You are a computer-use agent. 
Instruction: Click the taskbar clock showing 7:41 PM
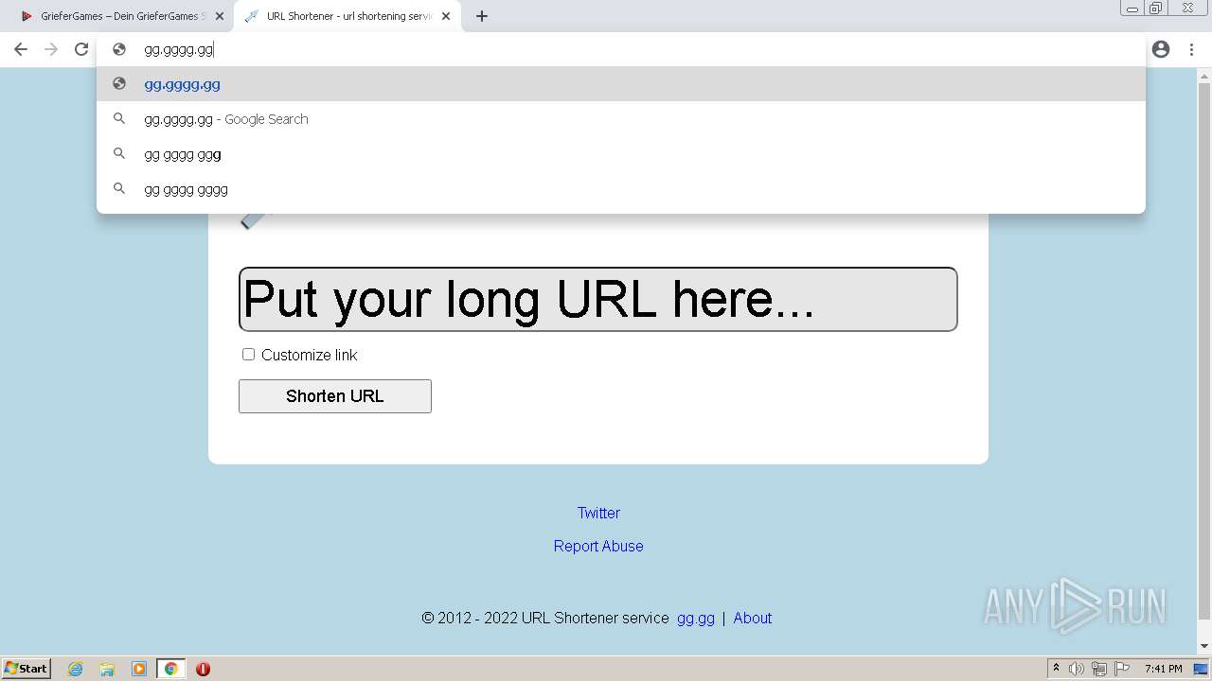[1163, 669]
